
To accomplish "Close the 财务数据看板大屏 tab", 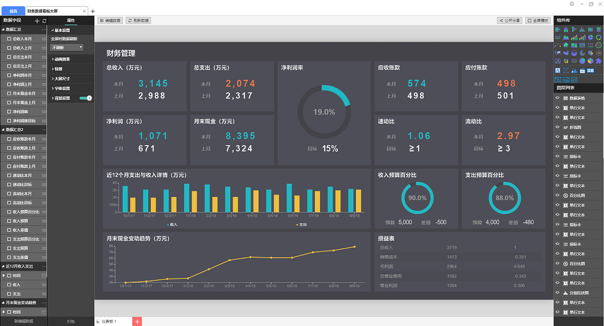I will pyautogui.click(x=84, y=11).
